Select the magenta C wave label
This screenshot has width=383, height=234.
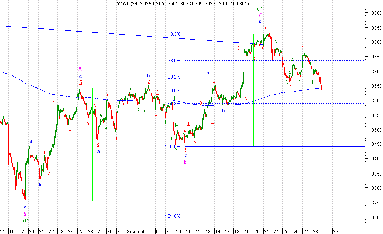(x=260, y=16)
